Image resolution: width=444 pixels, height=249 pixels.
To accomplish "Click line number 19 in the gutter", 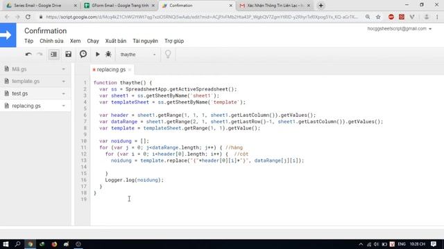I will pyautogui.click(x=83, y=199).
